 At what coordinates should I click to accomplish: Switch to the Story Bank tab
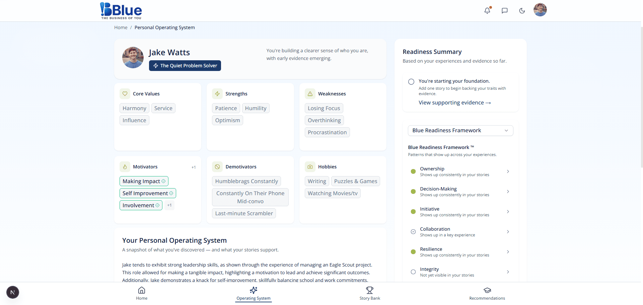click(370, 293)
